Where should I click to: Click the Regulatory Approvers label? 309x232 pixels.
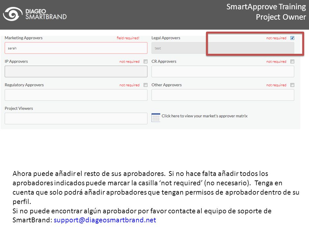[x=24, y=85]
